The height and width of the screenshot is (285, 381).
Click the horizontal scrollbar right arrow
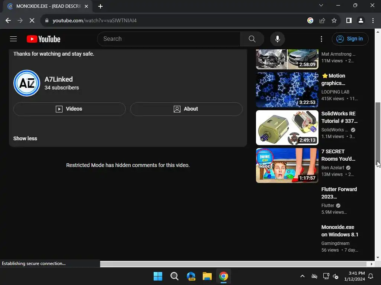372,264
